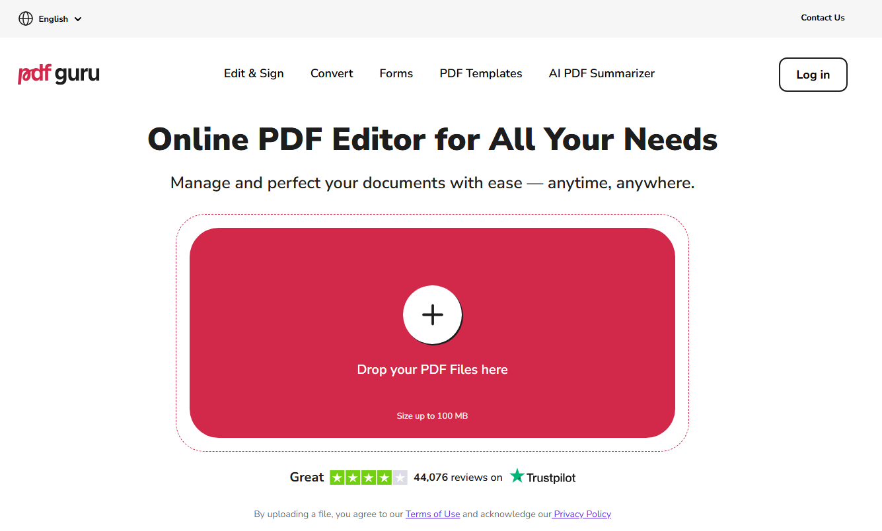
Task: Open AI PDF Summarizer
Action: 602,73
